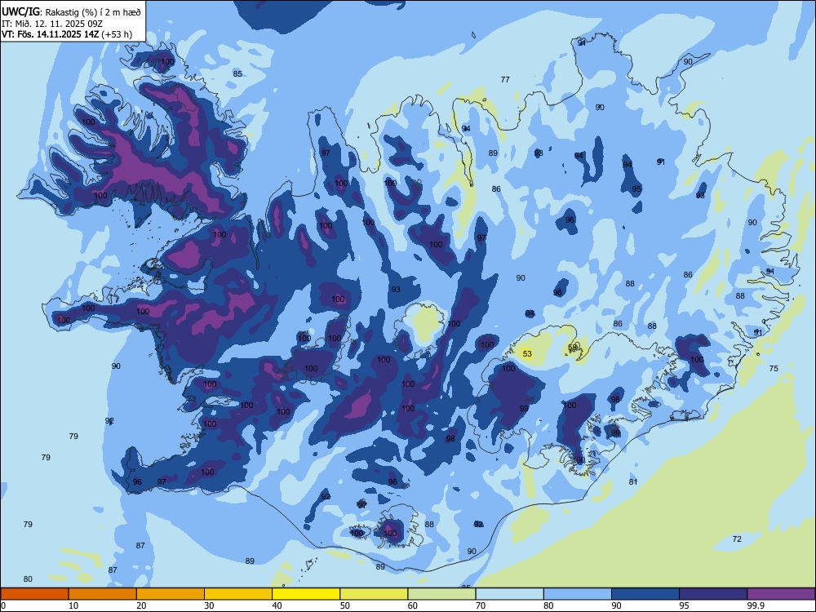816x612 pixels.
Task: Select the 30–40 golden legend swatch
Action: click(x=238, y=594)
